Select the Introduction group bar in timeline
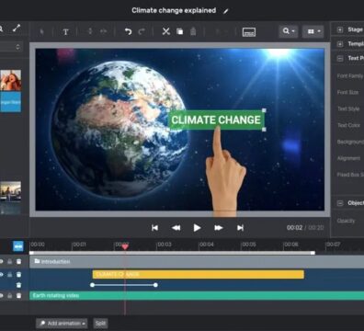 point(197,261)
